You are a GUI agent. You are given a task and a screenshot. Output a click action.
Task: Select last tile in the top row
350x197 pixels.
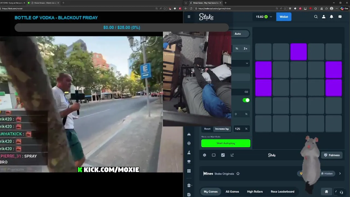pos(334,52)
